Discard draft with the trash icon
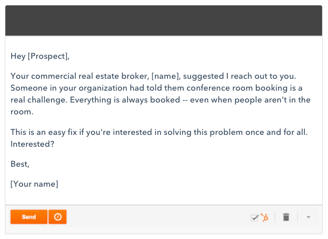This screenshot has width=328, height=239. [286, 217]
